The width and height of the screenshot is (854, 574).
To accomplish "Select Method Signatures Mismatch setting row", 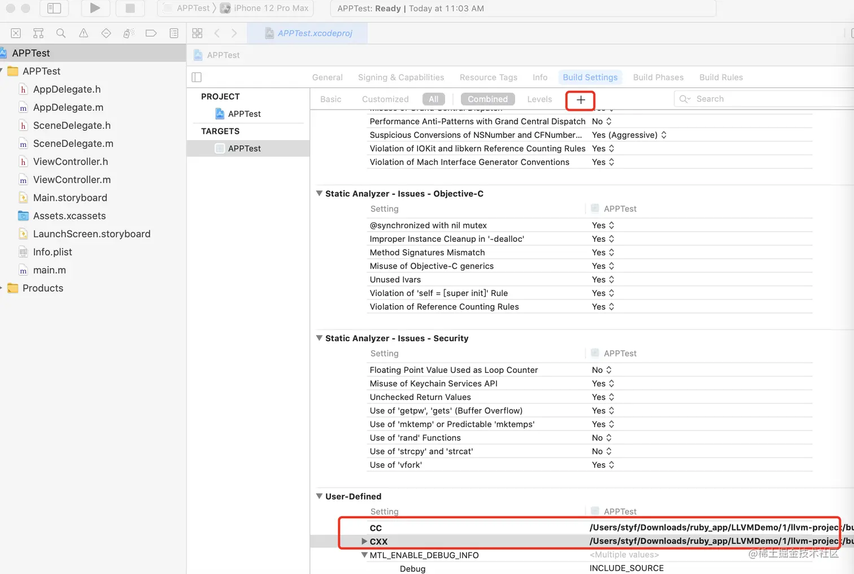I will pos(590,253).
